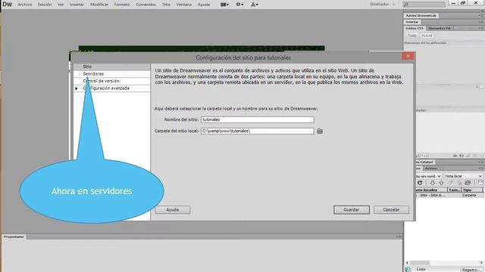Click the refresh icon in Files panel

420,183
